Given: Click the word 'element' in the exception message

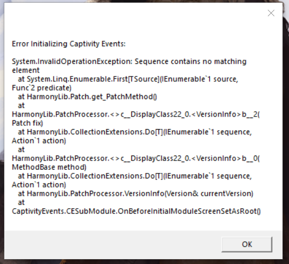Looking at the screenshot, I should pyautogui.click(x=25, y=70).
